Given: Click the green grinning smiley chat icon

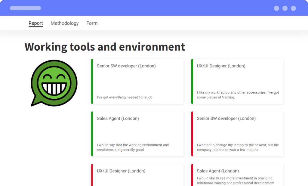Looking at the screenshot, I should tap(54, 83).
